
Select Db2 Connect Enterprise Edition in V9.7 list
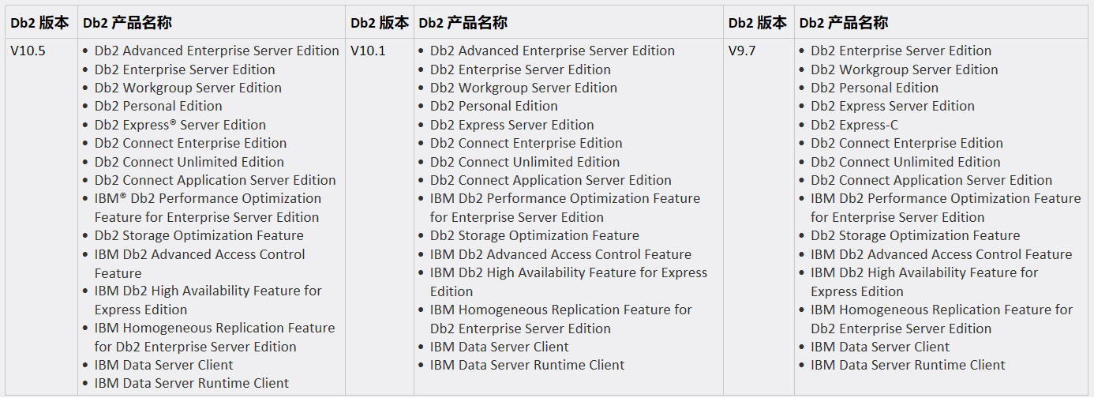pos(906,143)
